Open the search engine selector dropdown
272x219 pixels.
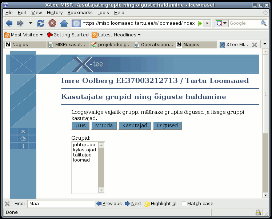(x=221, y=23)
